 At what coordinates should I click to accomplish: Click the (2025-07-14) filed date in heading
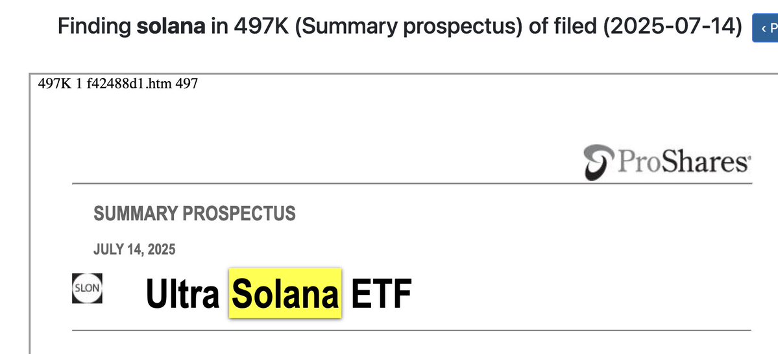tap(673, 26)
